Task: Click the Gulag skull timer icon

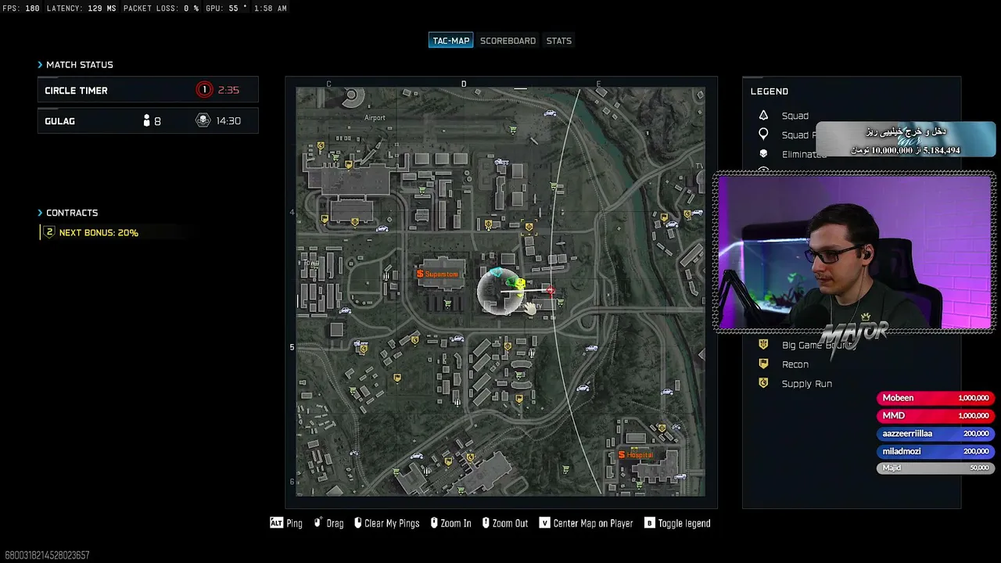Action: tap(203, 120)
